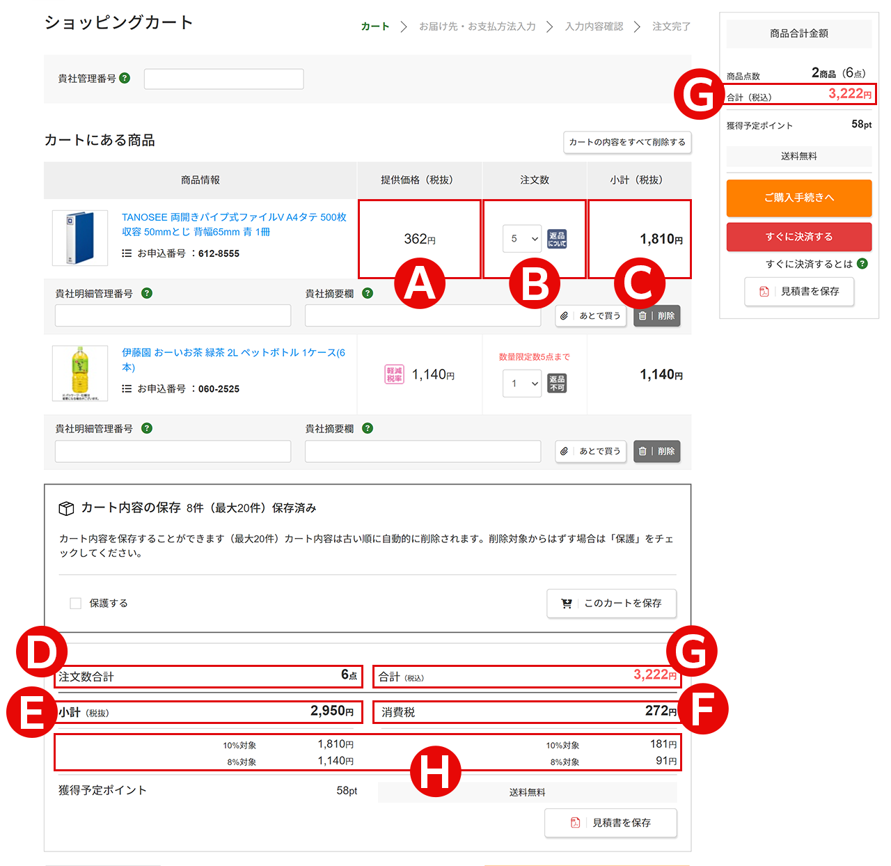Click あとで買う for the green tea item
The height and width of the screenshot is (866, 891).
click(591, 451)
